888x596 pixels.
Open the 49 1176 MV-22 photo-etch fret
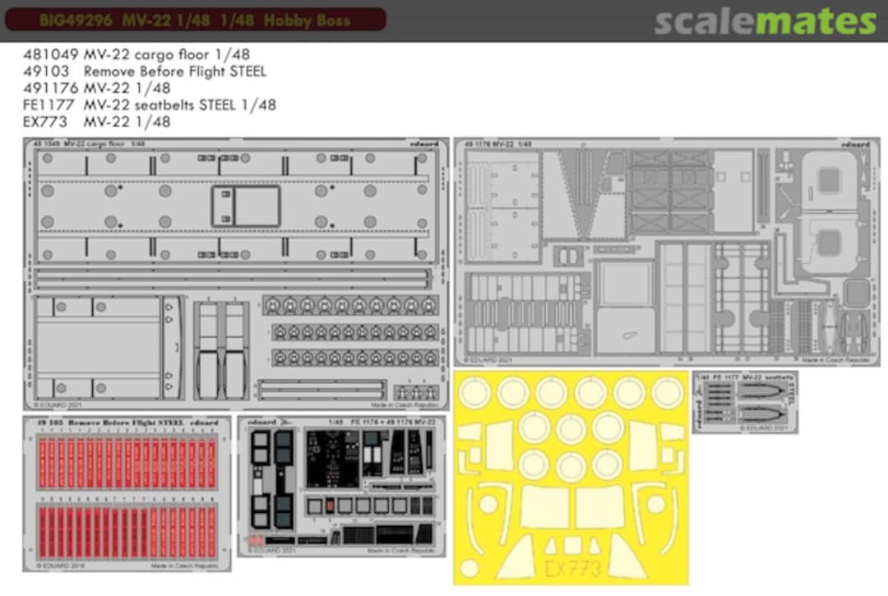pyautogui.click(x=666, y=252)
